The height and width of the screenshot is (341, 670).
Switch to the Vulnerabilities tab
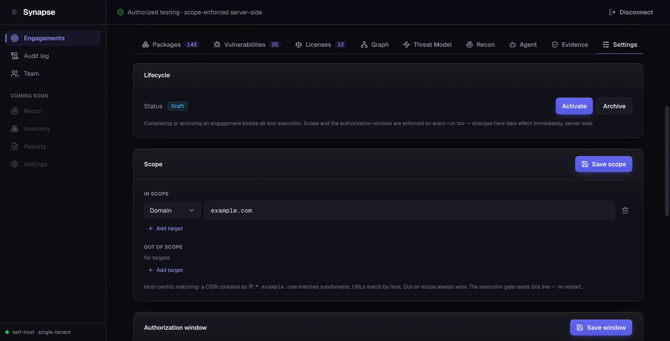(247, 44)
